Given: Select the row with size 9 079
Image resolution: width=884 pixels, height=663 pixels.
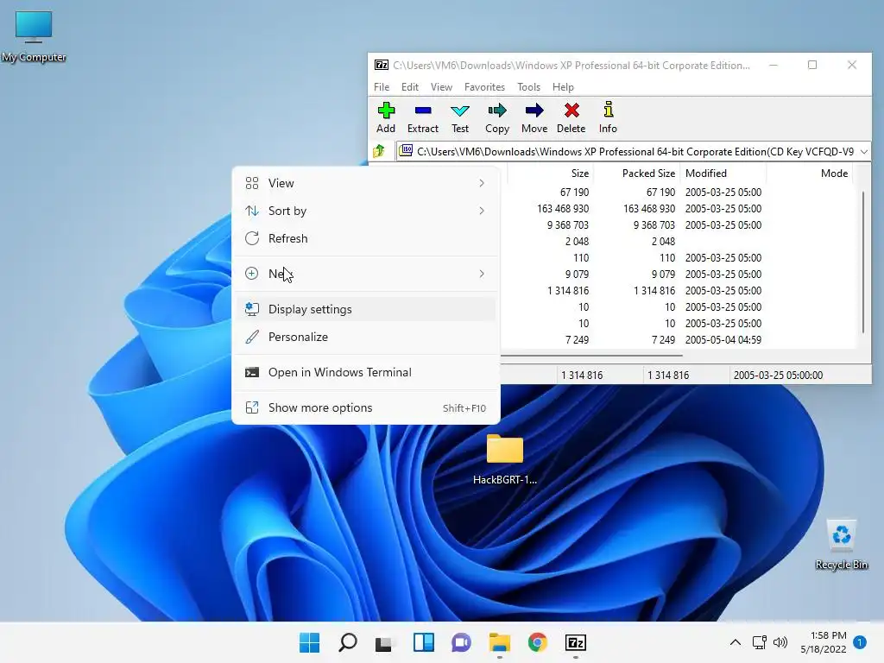Looking at the screenshot, I should pyautogui.click(x=677, y=274).
